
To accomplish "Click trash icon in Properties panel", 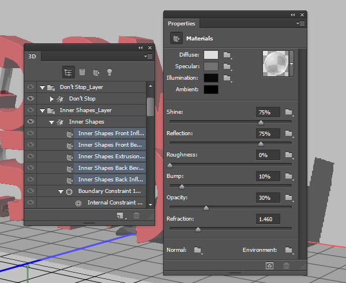I will pos(286,266).
